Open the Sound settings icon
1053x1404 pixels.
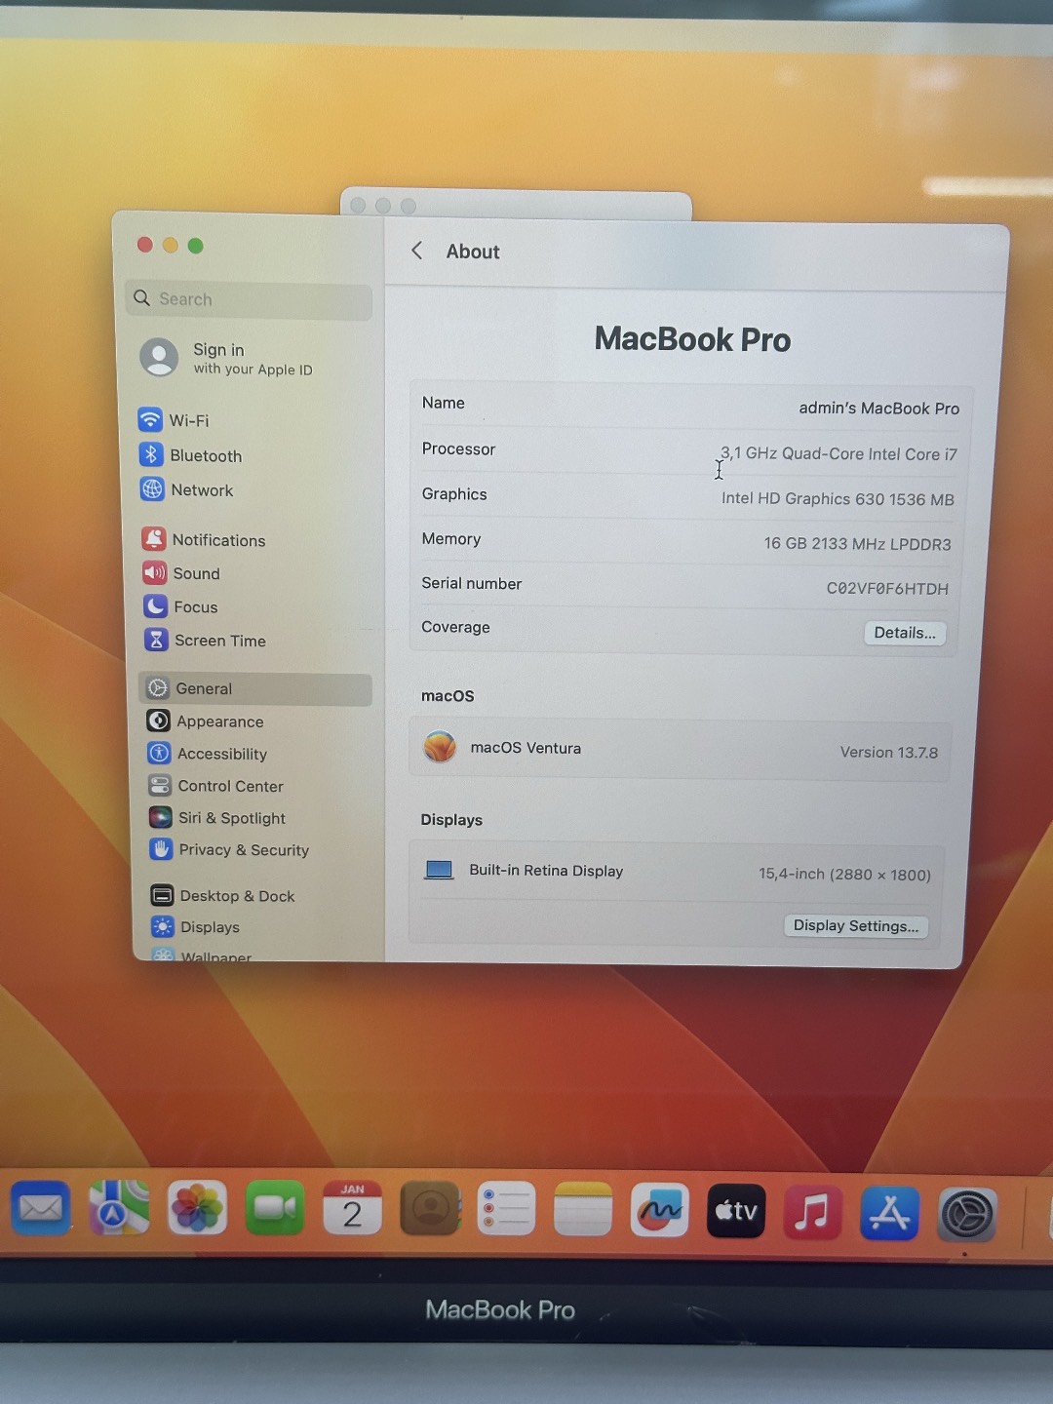(155, 573)
